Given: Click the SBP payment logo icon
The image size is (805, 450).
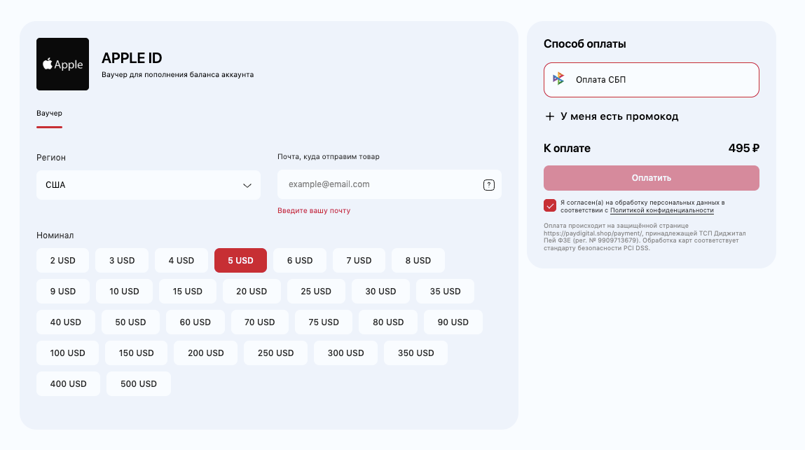Looking at the screenshot, I should coord(558,79).
